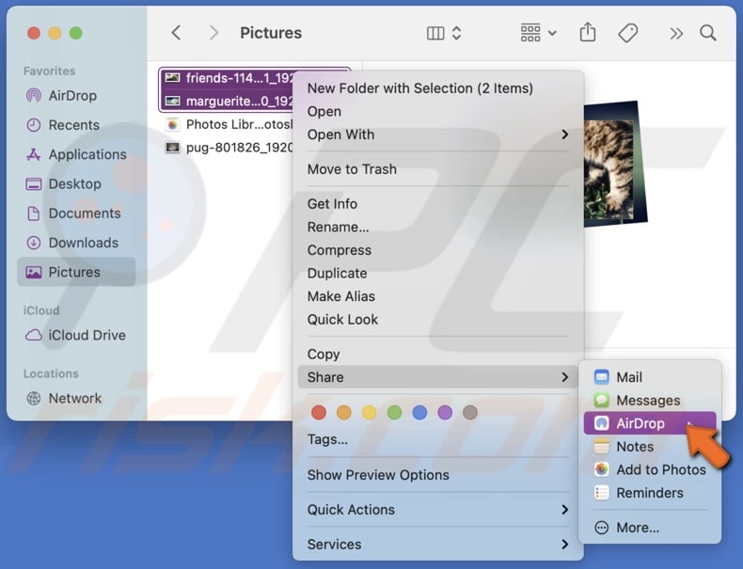Go back using the left arrow
This screenshot has width=743, height=569.
(x=176, y=33)
